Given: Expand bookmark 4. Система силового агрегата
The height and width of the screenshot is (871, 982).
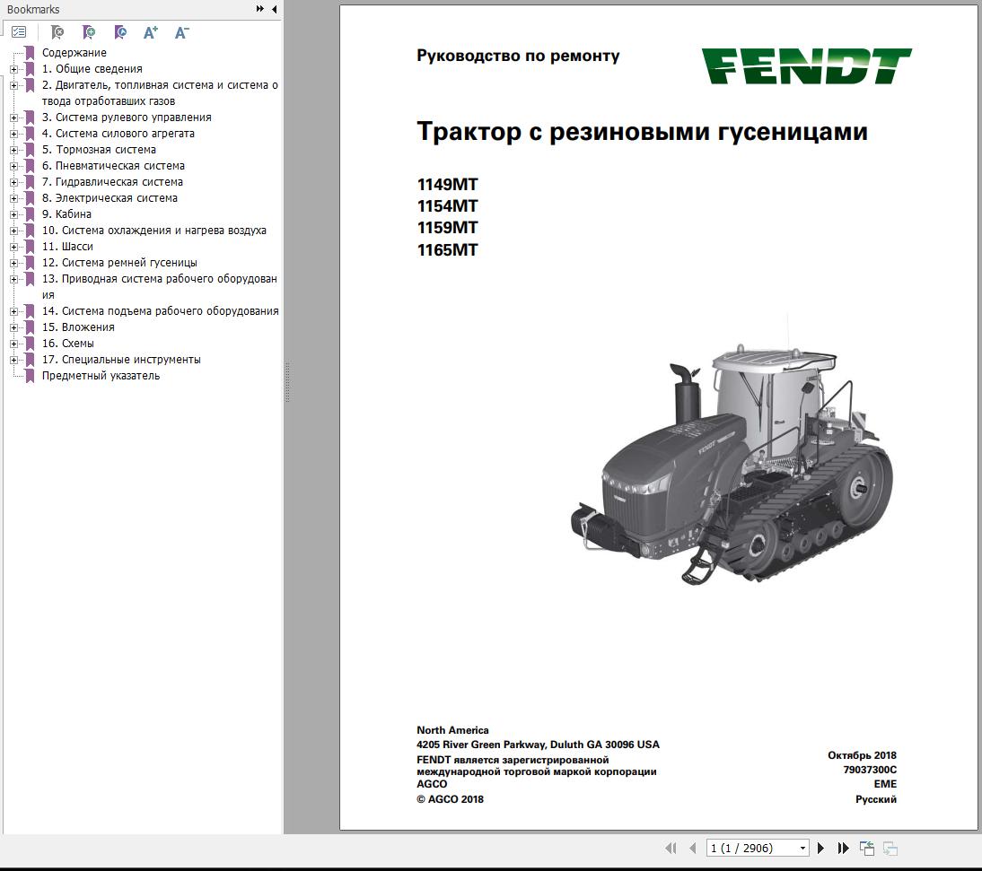Looking at the screenshot, I should click(13, 134).
